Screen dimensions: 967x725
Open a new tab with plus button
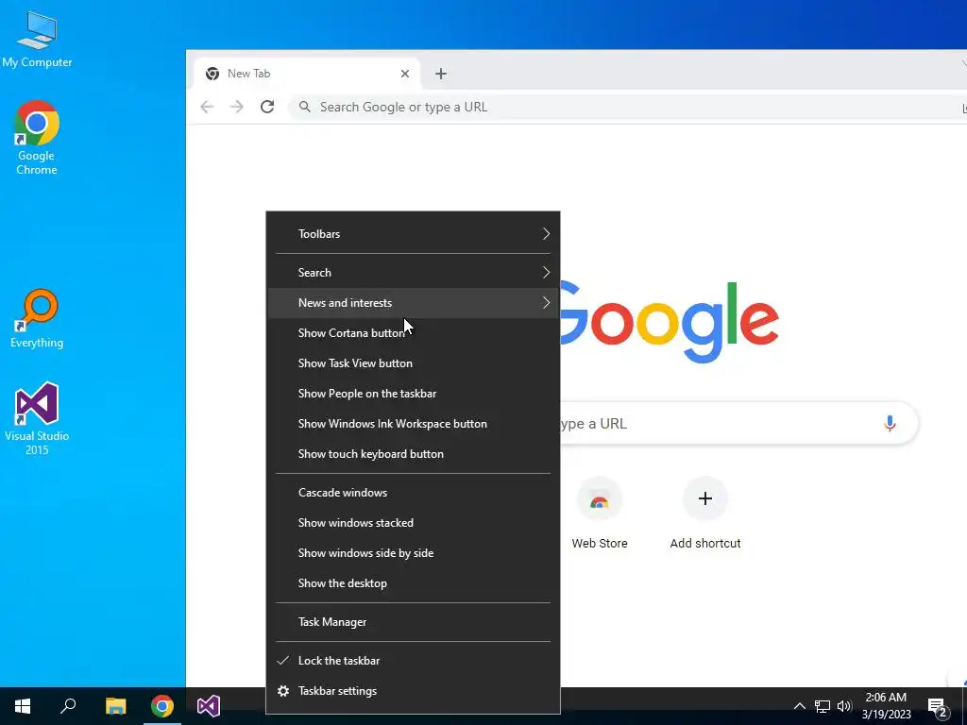coord(441,74)
